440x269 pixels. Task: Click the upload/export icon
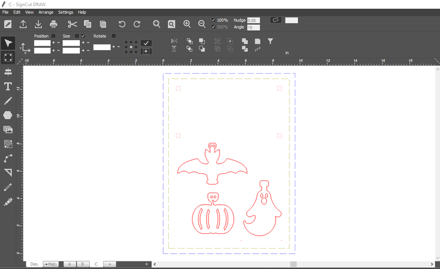click(x=23, y=24)
